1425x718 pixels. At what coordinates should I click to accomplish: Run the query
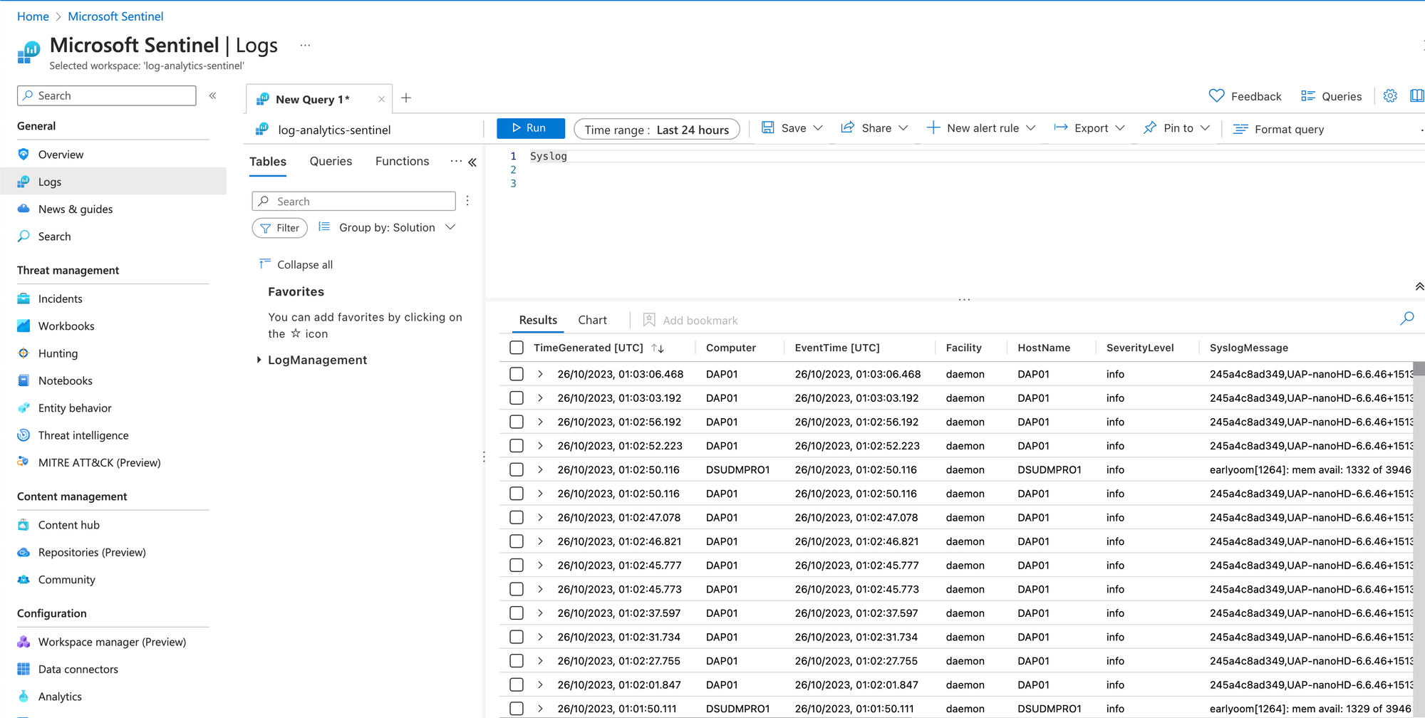(x=530, y=128)
